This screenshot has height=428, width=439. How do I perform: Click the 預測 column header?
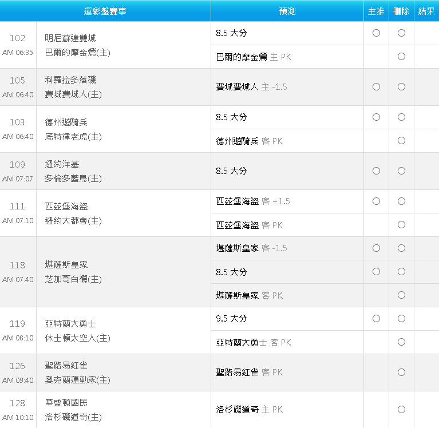(287, 11)
